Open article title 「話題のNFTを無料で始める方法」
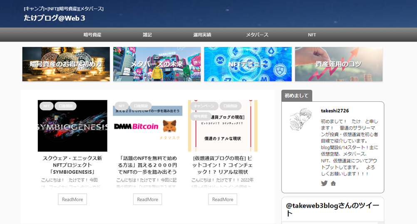 148,165
